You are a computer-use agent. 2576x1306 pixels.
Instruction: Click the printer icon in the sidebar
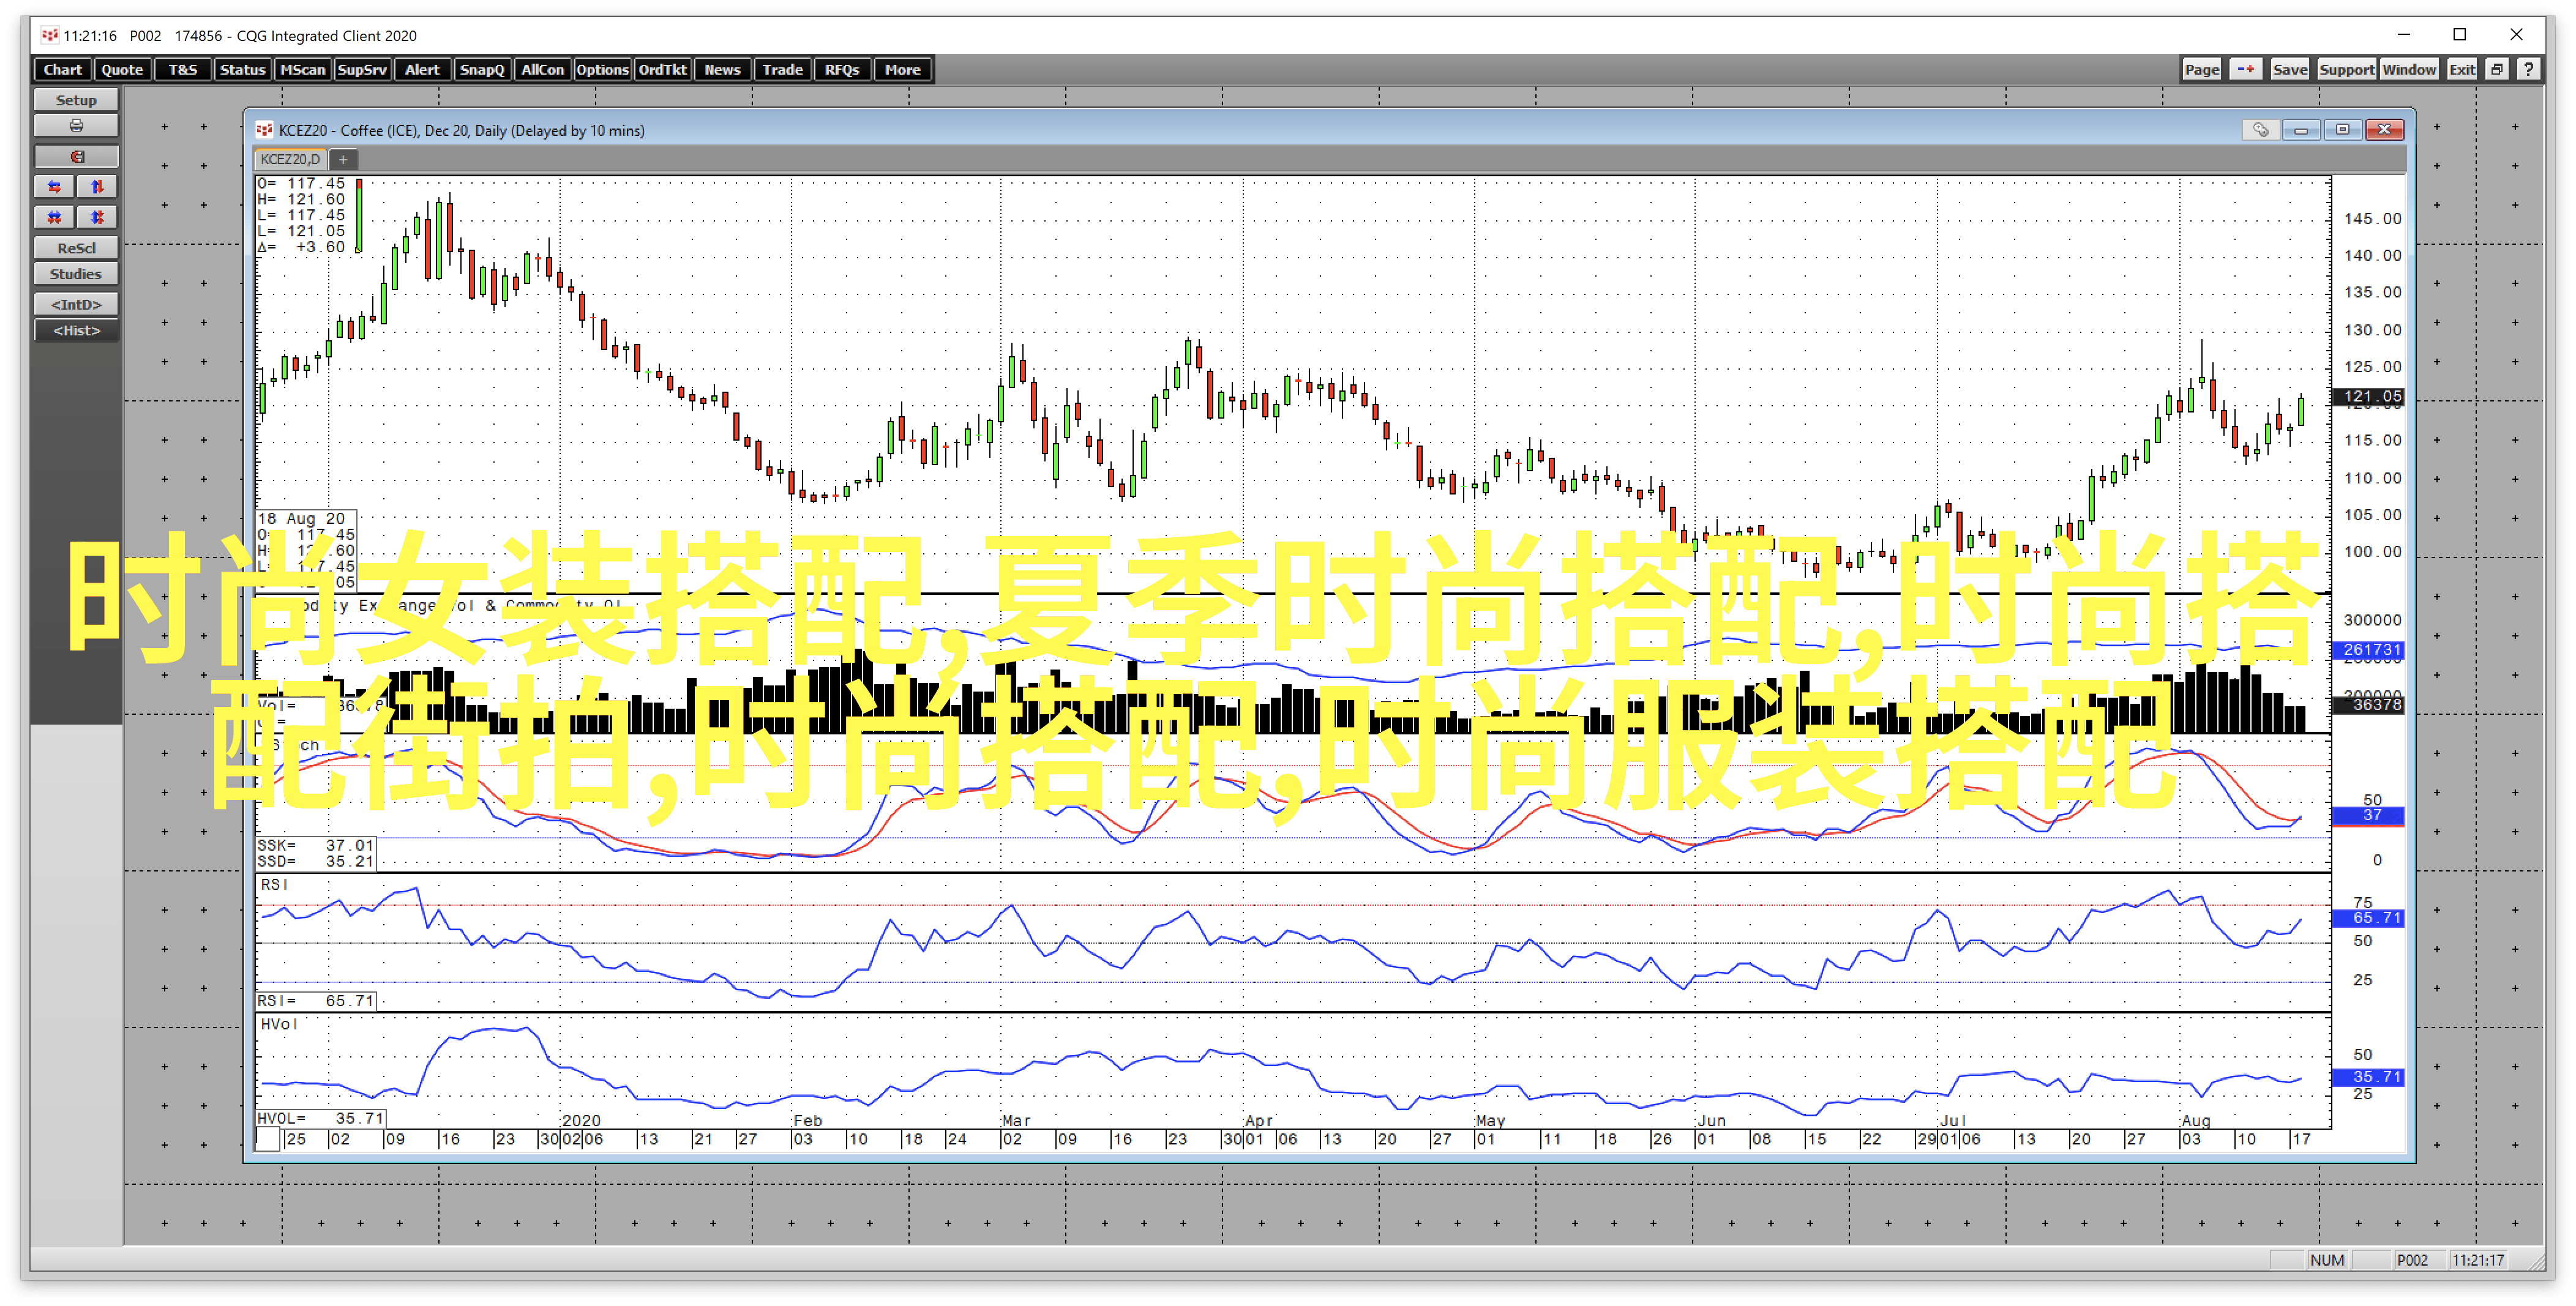coord(76,126)
